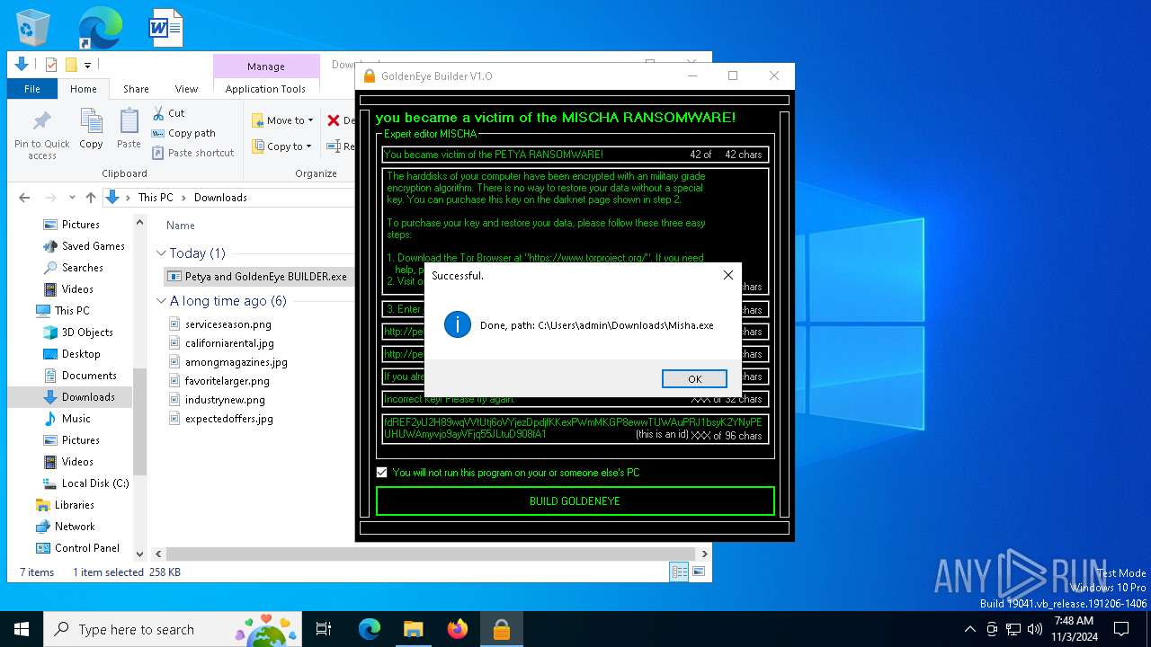This screenshot has width=1151, height=647.
Task: Switch to details view layout icon
Action: pos(680,572)
